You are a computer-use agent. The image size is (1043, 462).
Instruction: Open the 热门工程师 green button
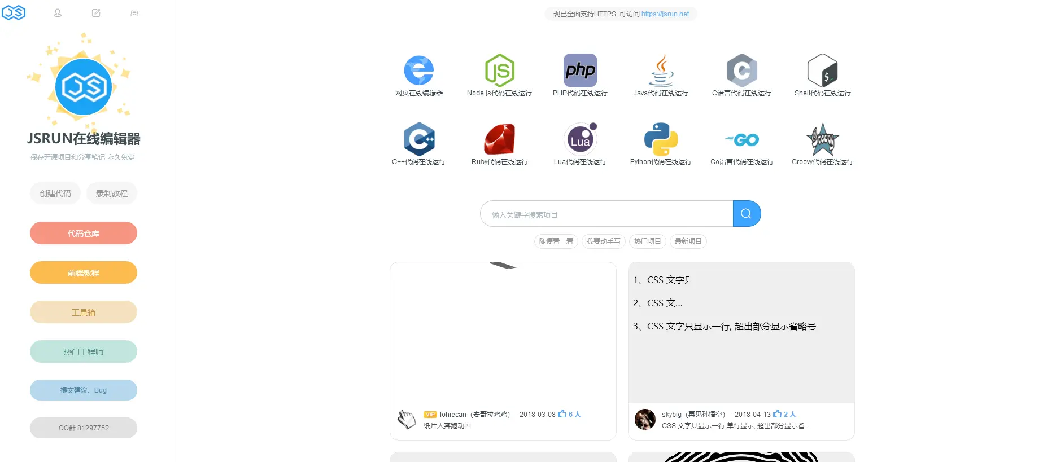[x=84, y=351]
